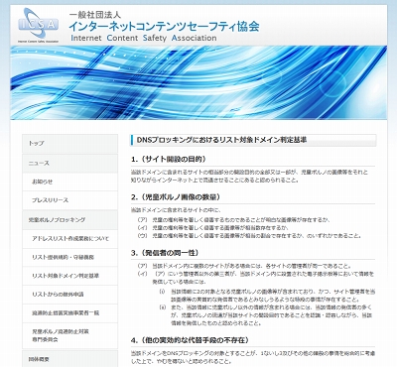
Task: Open the お知らせ sidebar link
Action: 69,182
